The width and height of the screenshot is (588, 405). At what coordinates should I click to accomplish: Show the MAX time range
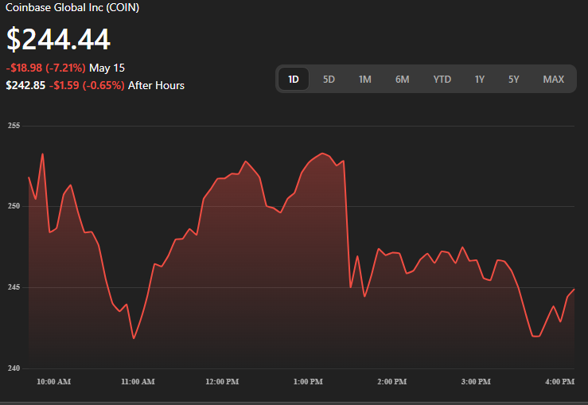[553, 79]
